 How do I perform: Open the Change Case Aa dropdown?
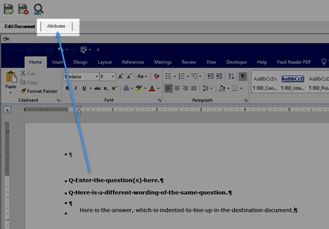coord(142,76)
